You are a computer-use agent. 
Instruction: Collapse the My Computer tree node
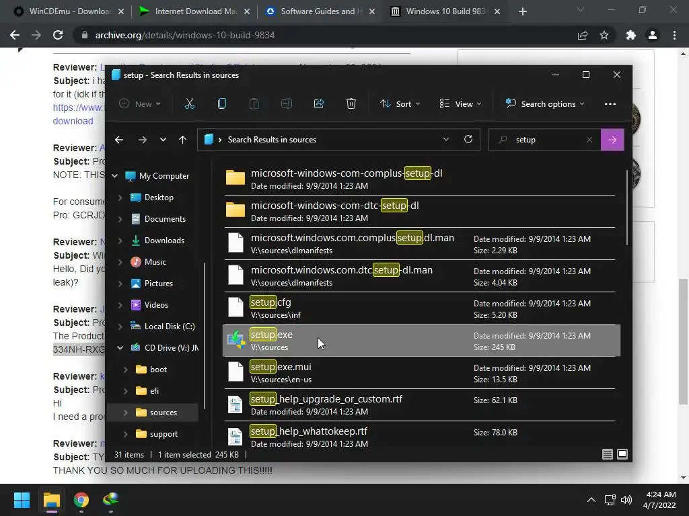(x=114, y=176)
